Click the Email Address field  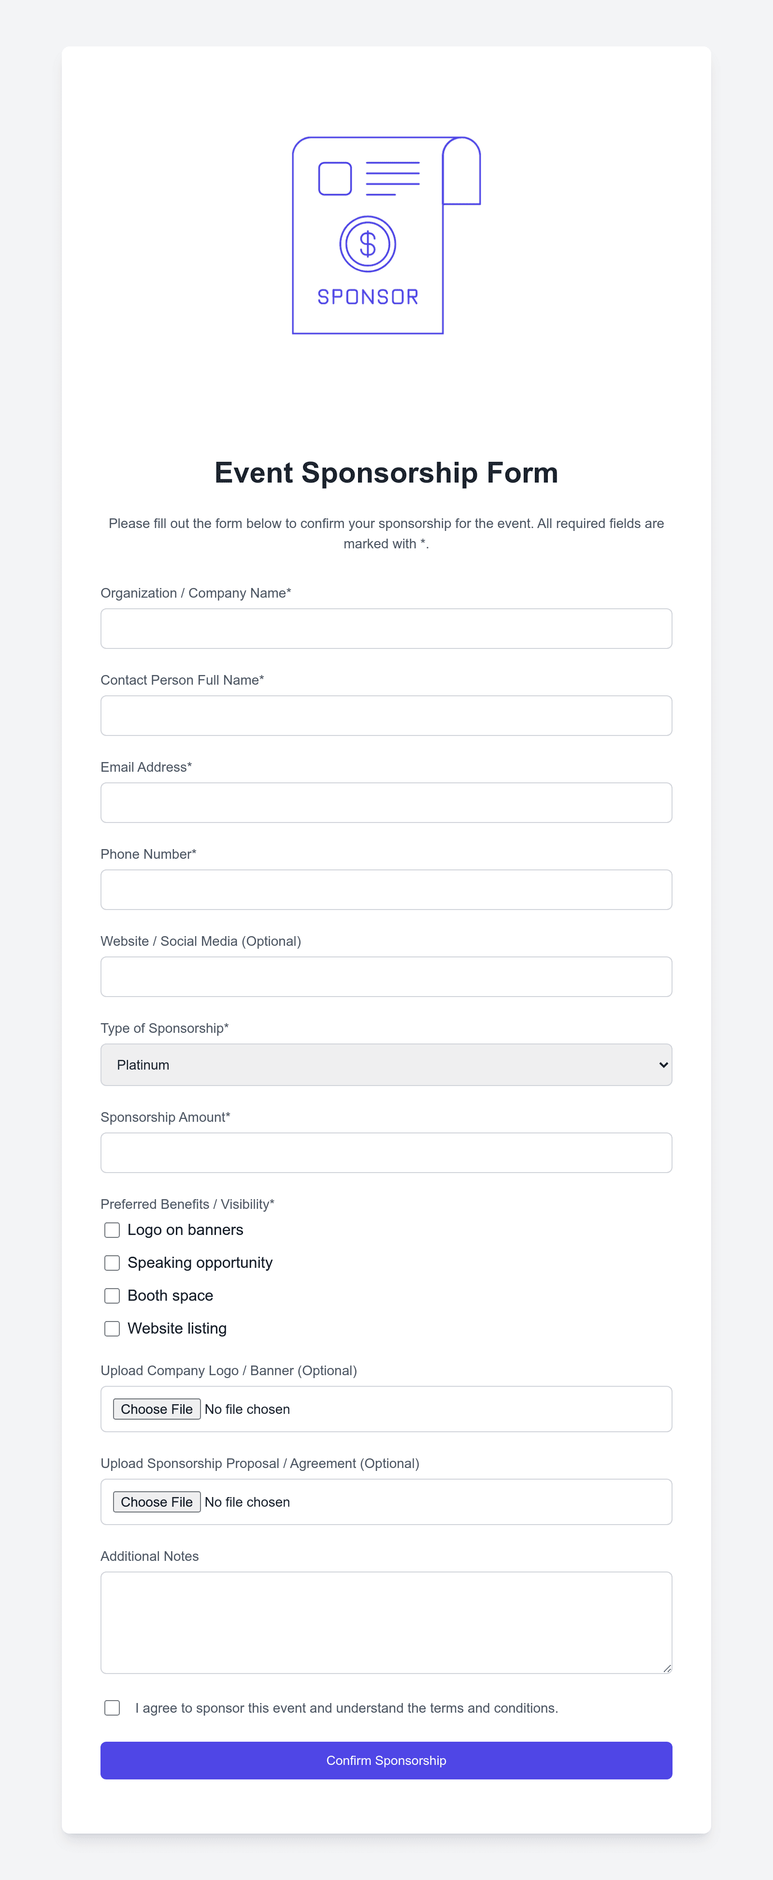[386, 802]
